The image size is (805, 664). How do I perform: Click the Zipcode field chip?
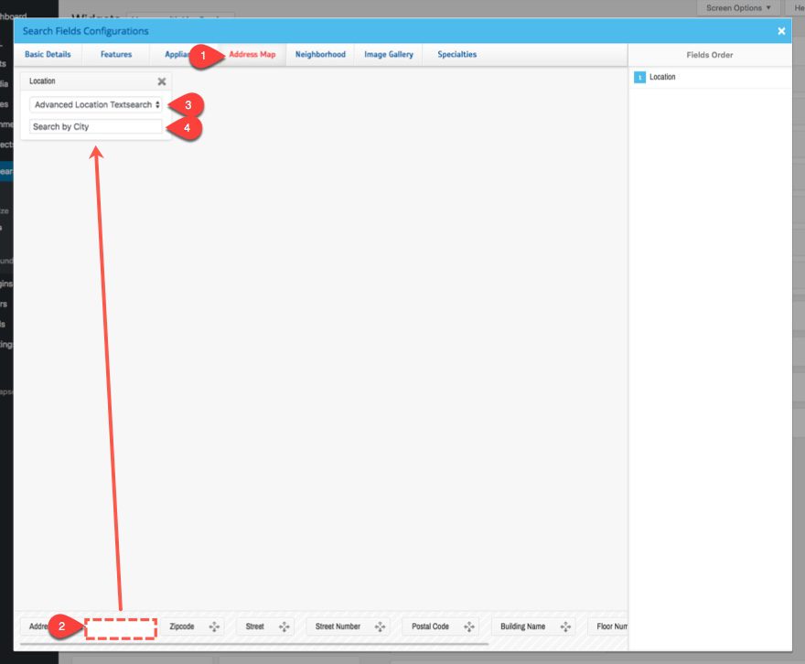tap(183, 627)
